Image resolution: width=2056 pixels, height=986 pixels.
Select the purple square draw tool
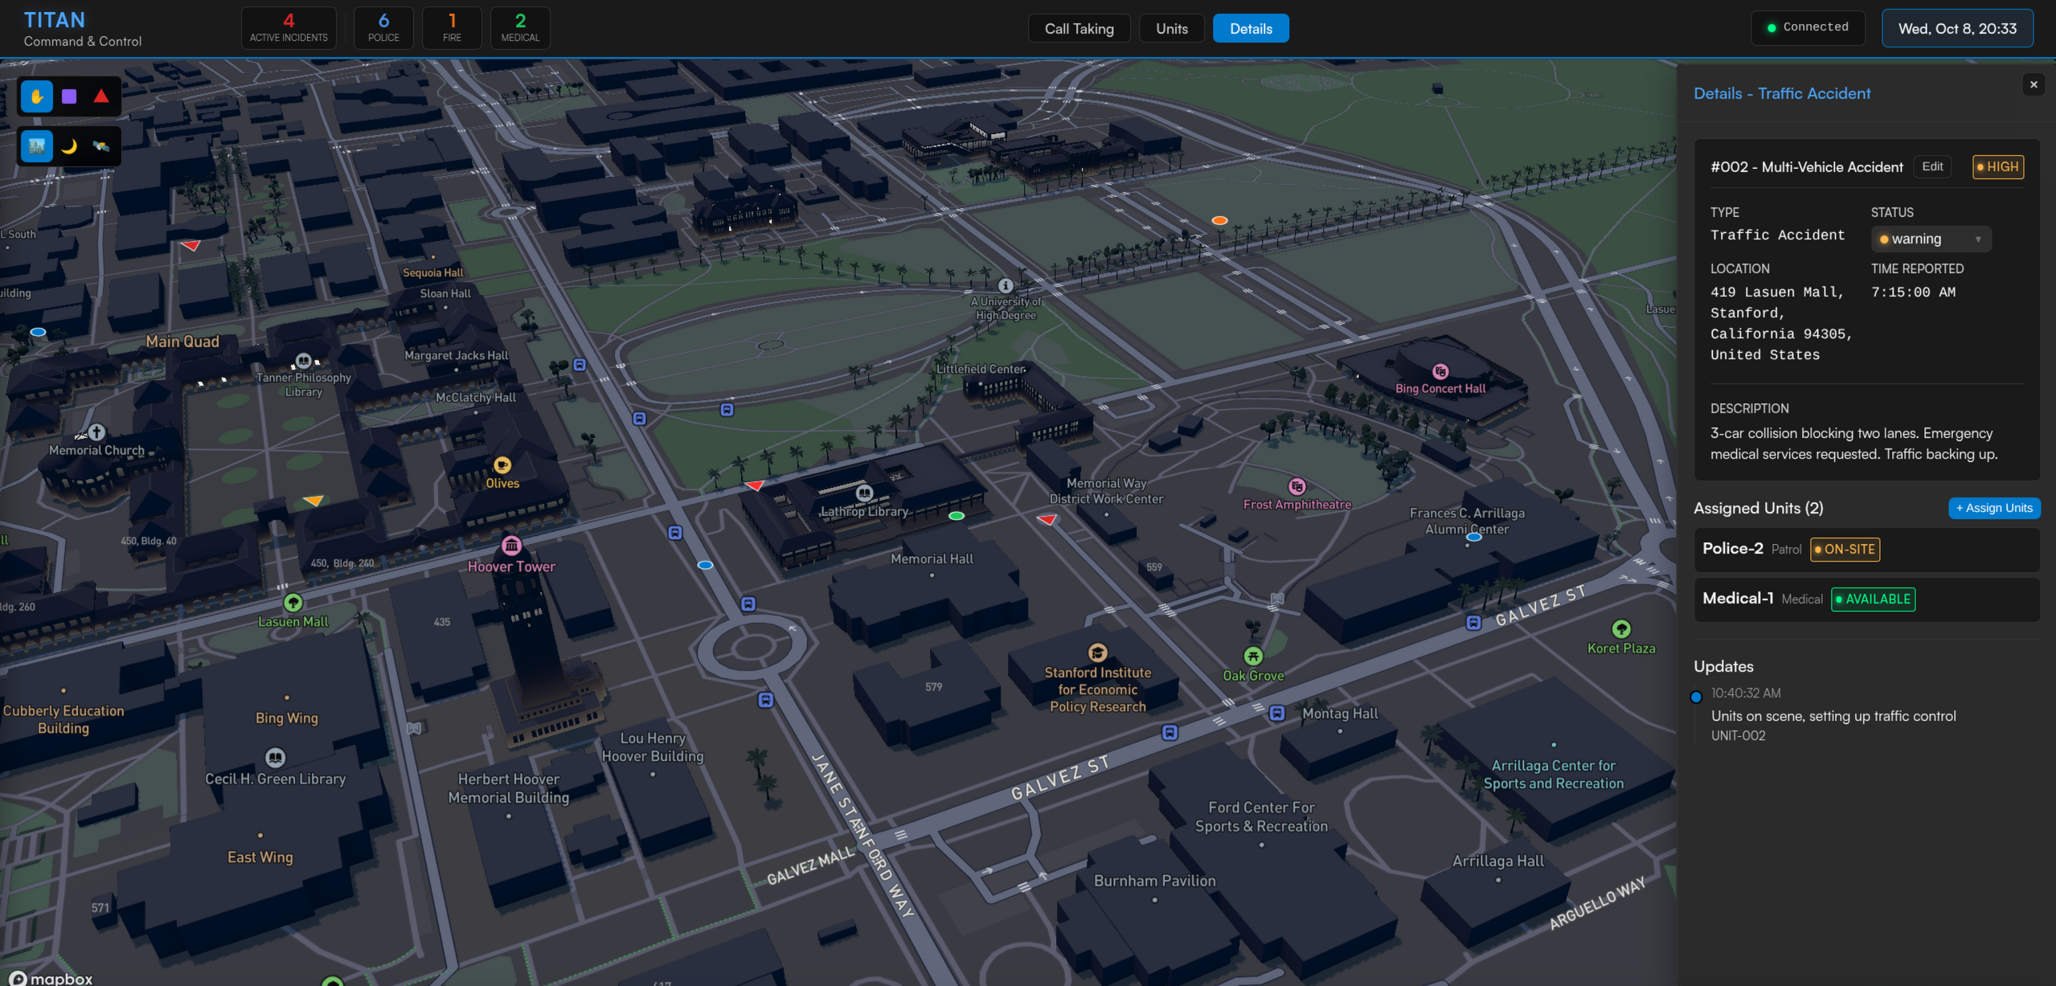point(69,96)
